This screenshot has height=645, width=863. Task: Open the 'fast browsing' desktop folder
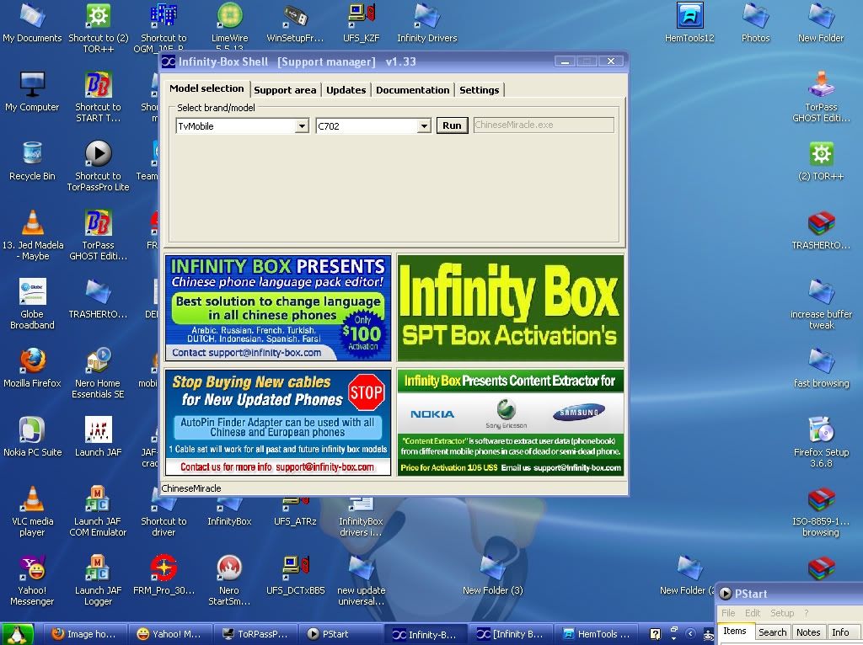pyautogui.click(x=821, y=367)
